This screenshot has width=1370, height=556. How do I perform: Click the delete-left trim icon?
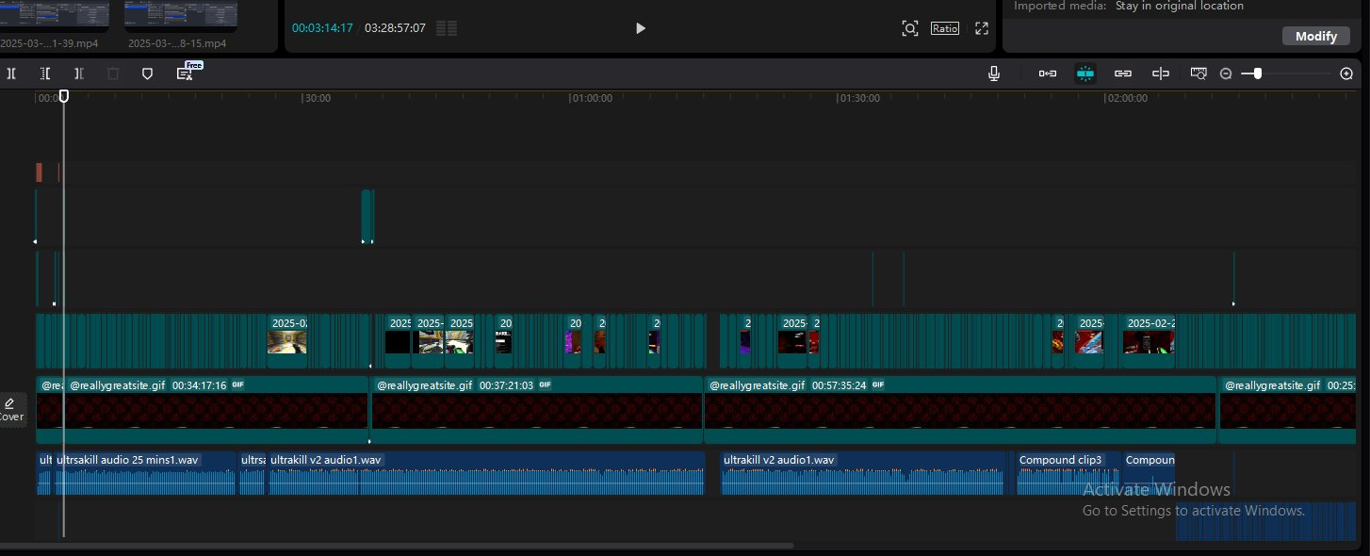point(45,74)
